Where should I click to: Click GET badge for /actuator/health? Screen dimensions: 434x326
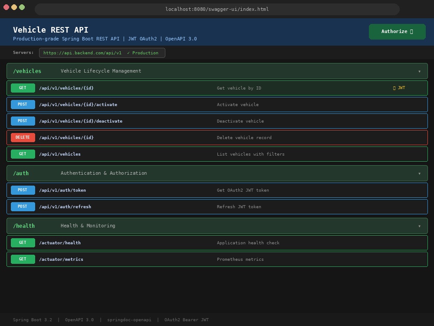click(x=23, y=243)
